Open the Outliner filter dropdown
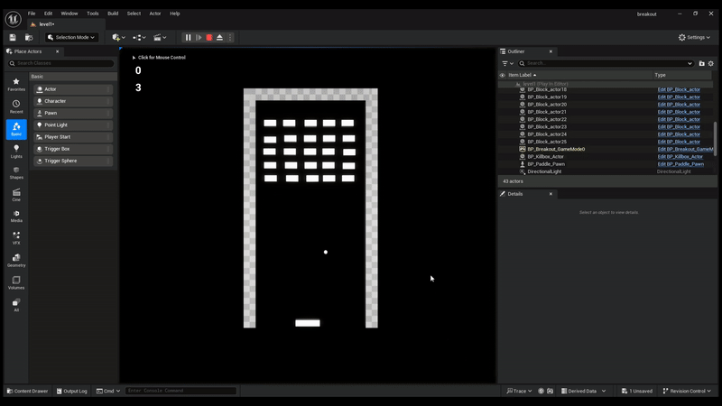 (x=508, y=63)
